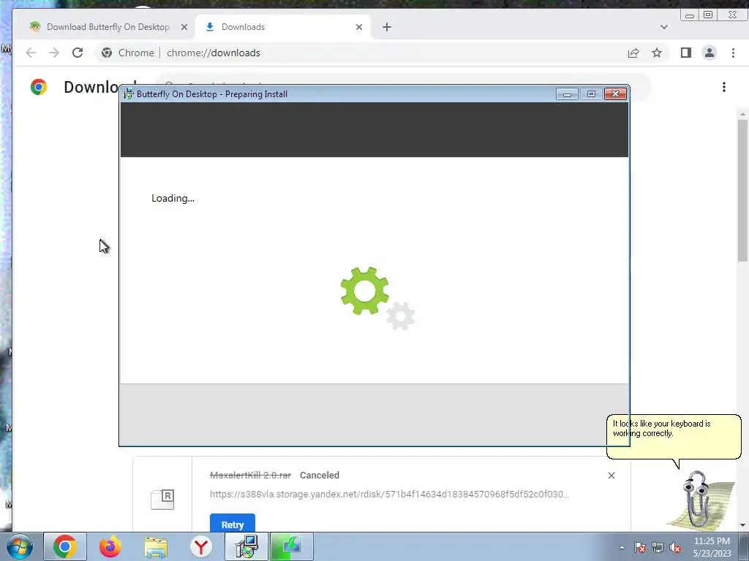This screenshot has height=561, width=749.
Task: Go back in Chrome
Action: click(31, 53)
